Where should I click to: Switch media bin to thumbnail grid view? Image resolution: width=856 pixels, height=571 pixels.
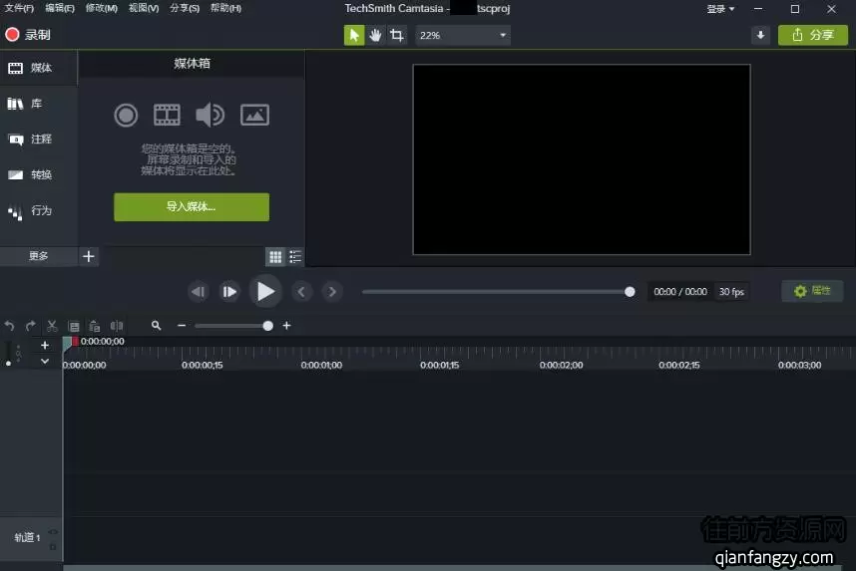[x=275, y=257]
